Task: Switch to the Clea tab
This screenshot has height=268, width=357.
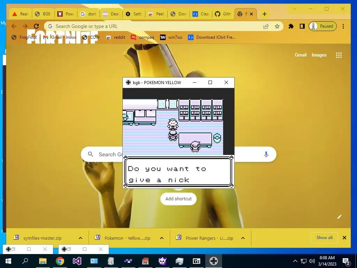Action: tap(201, 14)
